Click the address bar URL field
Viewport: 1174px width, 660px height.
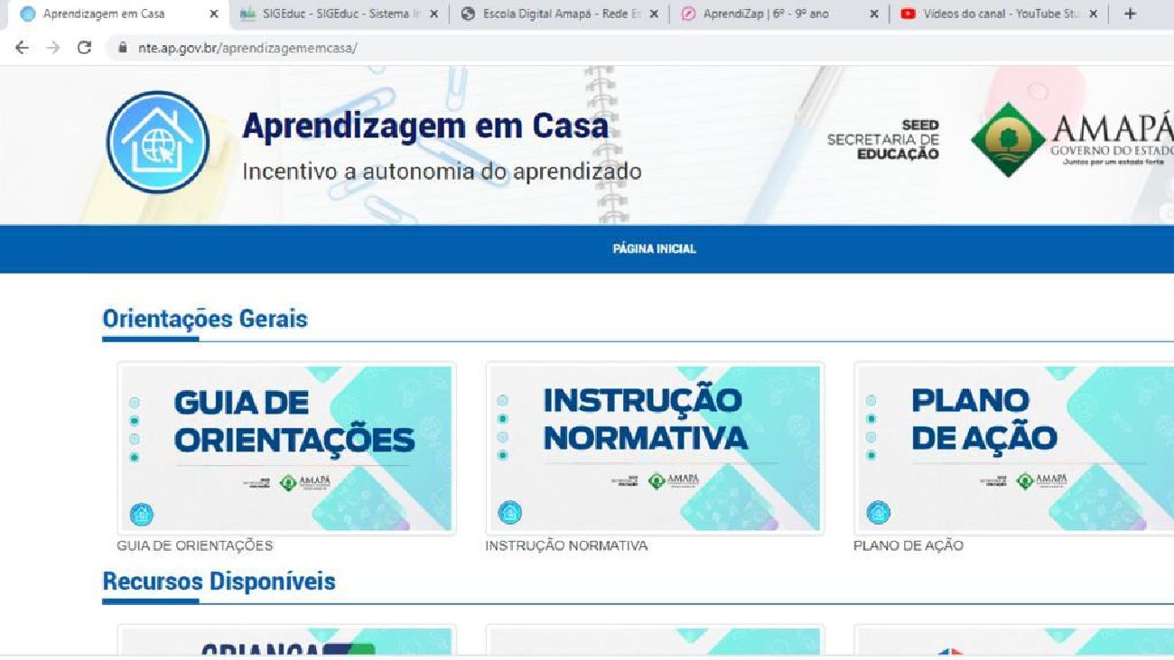coord(632,48)
